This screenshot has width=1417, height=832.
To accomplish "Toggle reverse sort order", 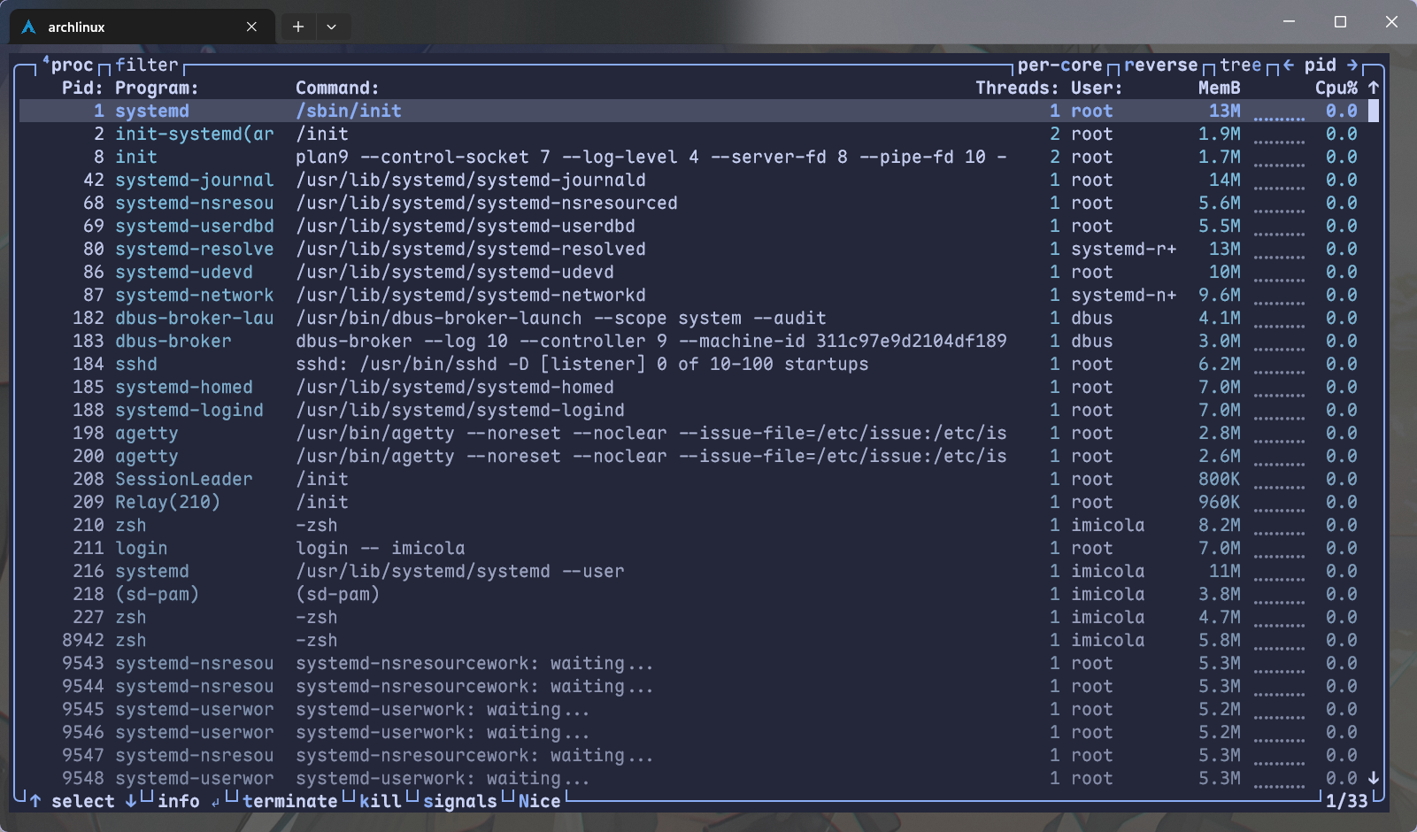I will click(1160, 65).
